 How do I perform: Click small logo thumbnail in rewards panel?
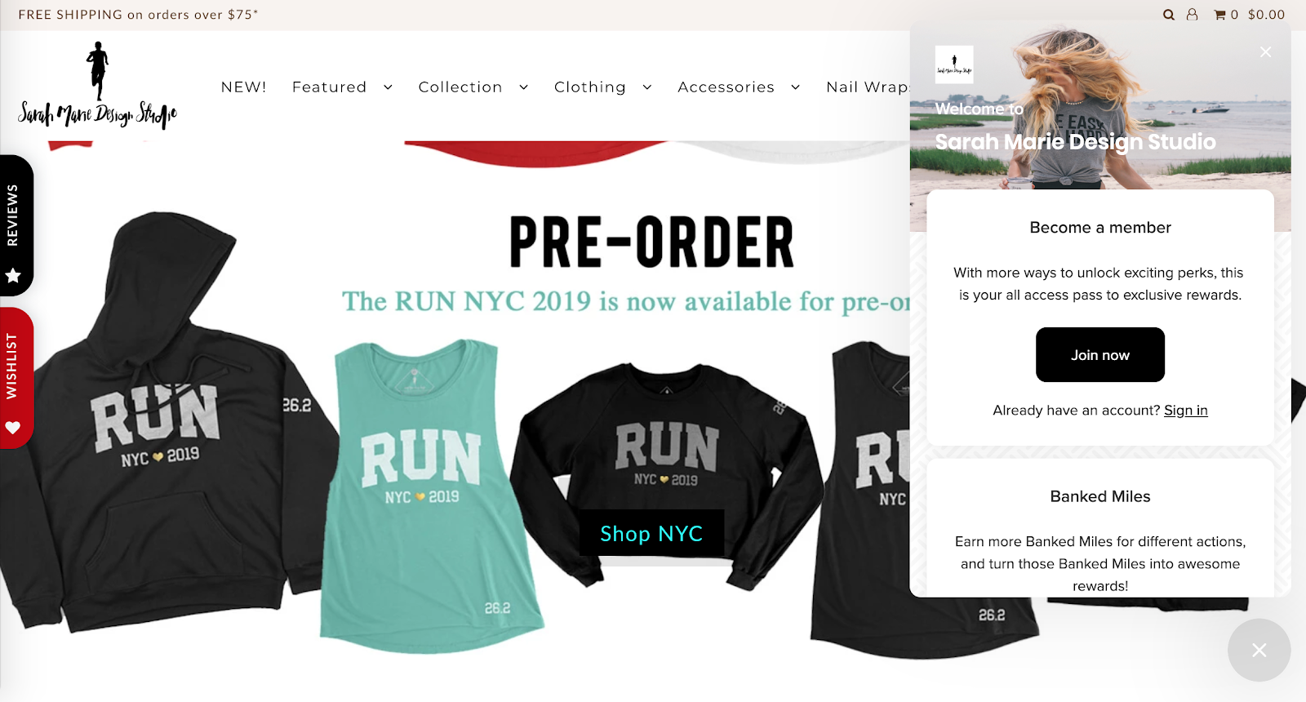(954, 64)
